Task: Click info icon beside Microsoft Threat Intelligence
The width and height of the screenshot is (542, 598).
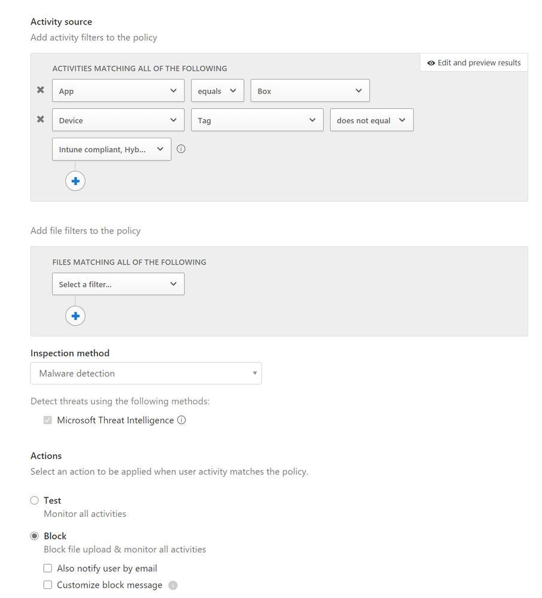Action: click(182, 420)
